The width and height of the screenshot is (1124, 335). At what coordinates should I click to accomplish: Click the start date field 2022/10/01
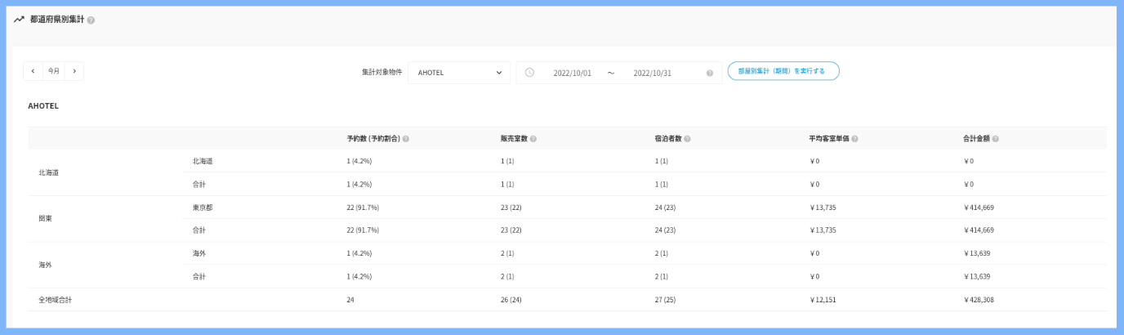point(572,73)
